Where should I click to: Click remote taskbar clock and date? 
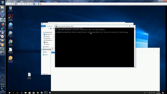158,93
